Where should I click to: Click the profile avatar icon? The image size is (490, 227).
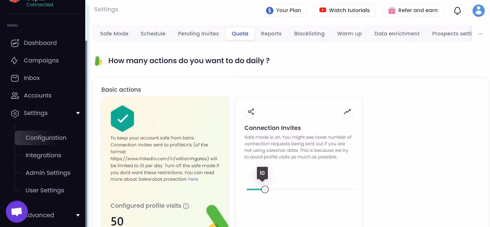(478, 11)
